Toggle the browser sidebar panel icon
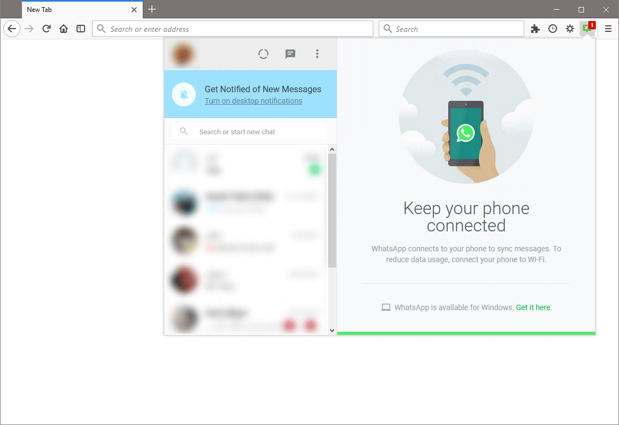The image size is (619, 425). click(81, 29)
